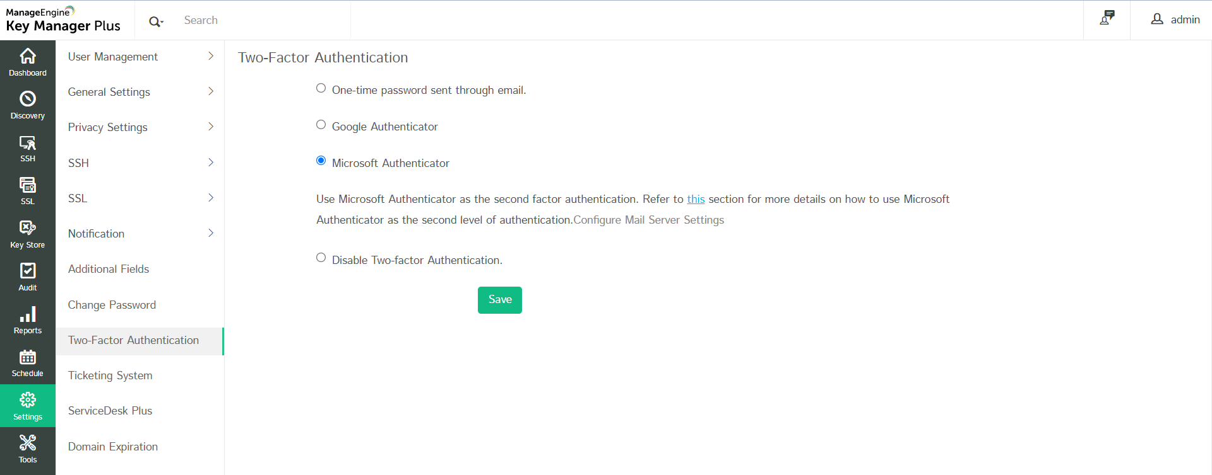This screenshot has height=475, width=1212.
Task: Open the Dashboard home icon
Action: click(28, 62)
